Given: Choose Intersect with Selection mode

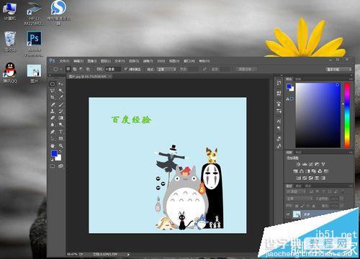Looking at the screenshot, I should [88, 69].
